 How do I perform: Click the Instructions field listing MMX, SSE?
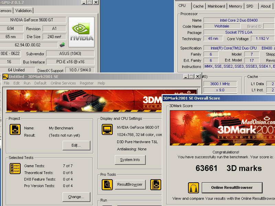239,66
